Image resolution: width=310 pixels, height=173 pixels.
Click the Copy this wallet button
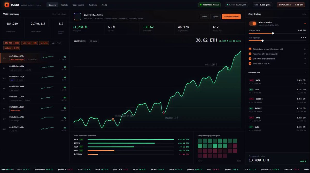231,17
